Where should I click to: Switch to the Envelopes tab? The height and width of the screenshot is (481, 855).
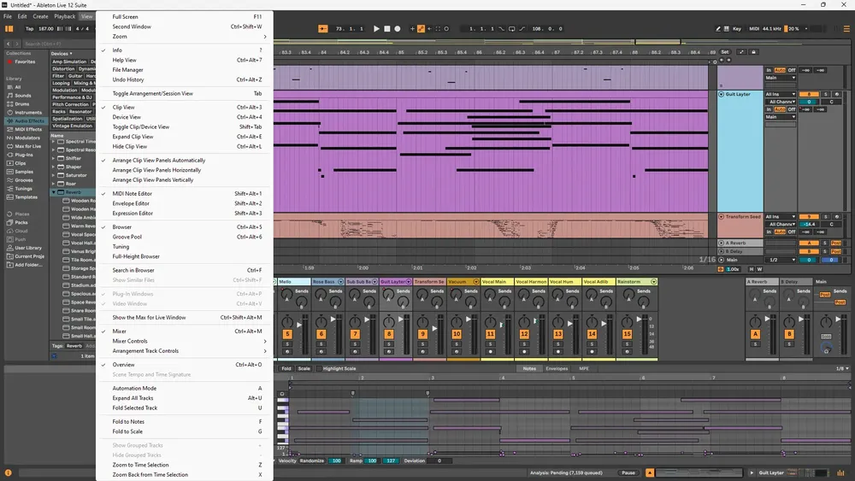pyautogui.click(x=557, y=369)
